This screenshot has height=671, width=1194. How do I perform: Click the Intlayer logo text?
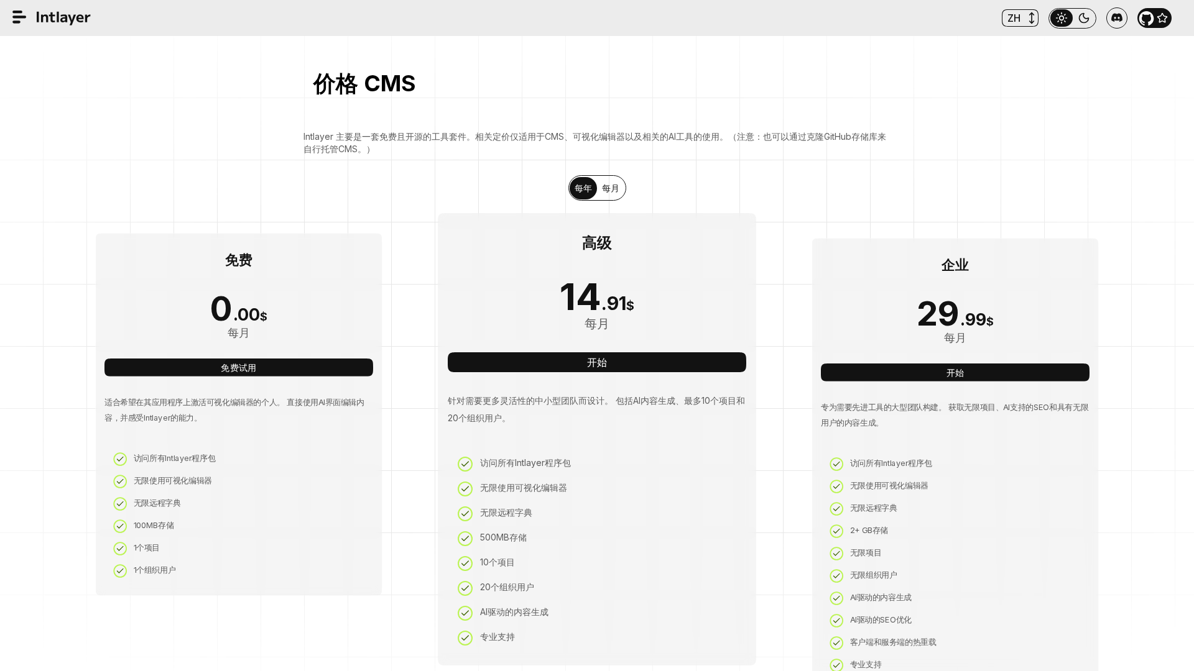pyautogui.click(x=63, y=17)
